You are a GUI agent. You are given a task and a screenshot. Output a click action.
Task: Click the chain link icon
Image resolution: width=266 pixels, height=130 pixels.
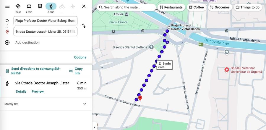[71, 71]
